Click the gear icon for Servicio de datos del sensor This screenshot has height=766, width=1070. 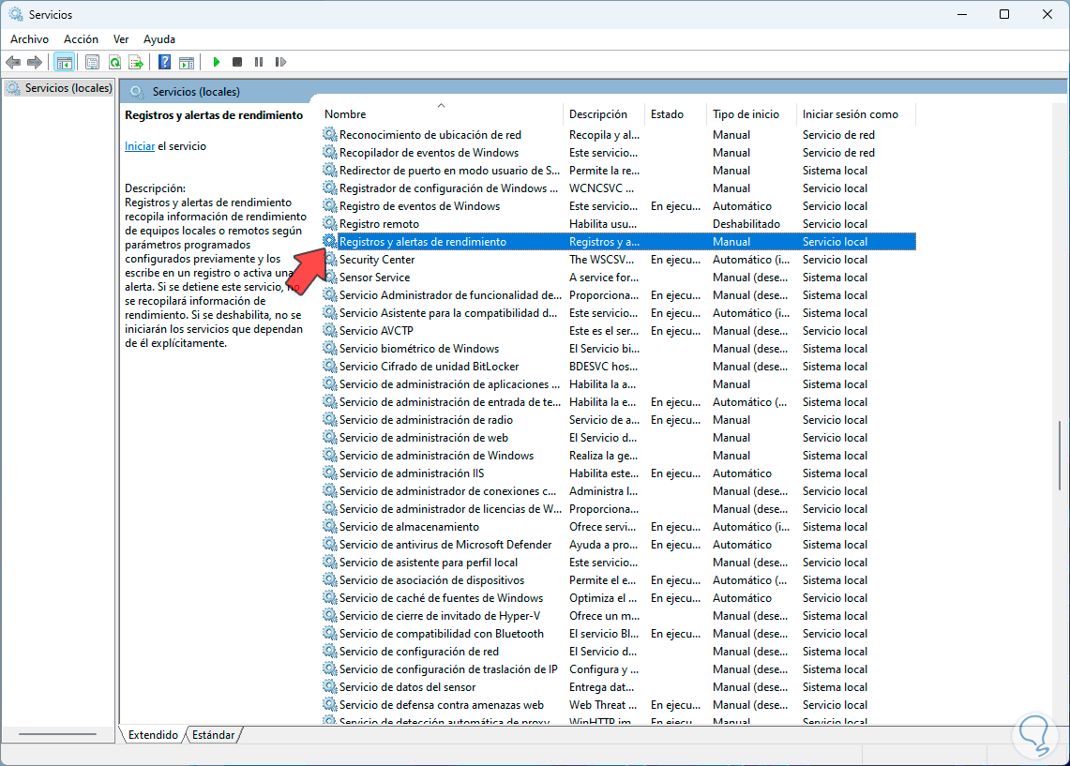(329, 687)
